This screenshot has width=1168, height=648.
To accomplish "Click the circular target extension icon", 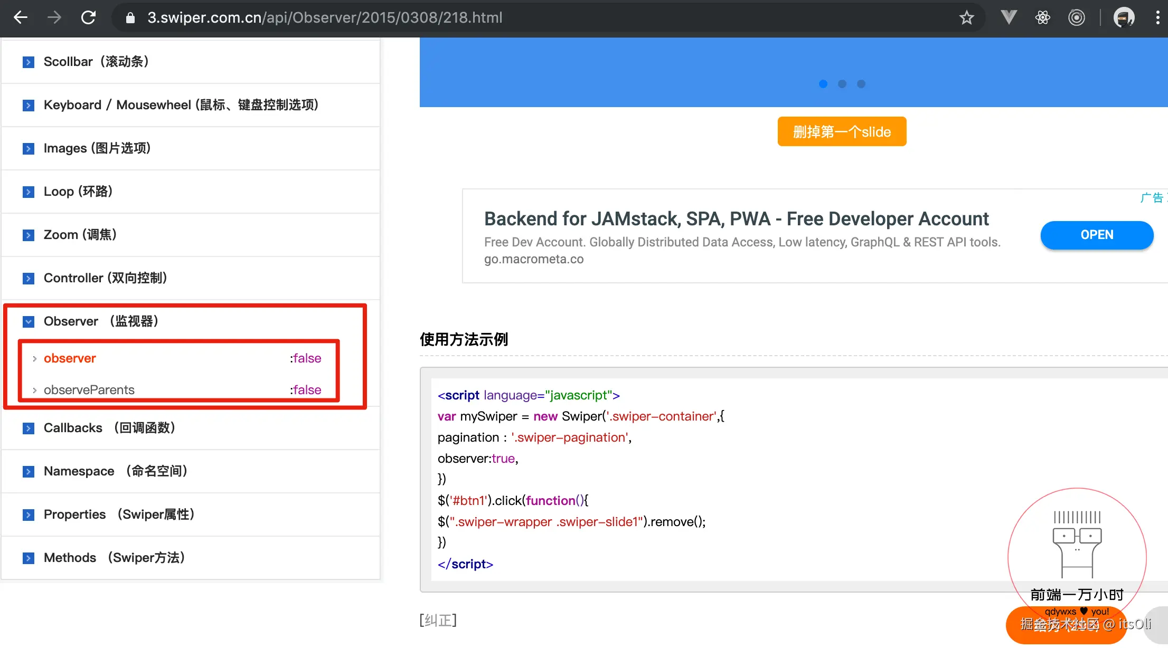I will [x=1076, y=17].
